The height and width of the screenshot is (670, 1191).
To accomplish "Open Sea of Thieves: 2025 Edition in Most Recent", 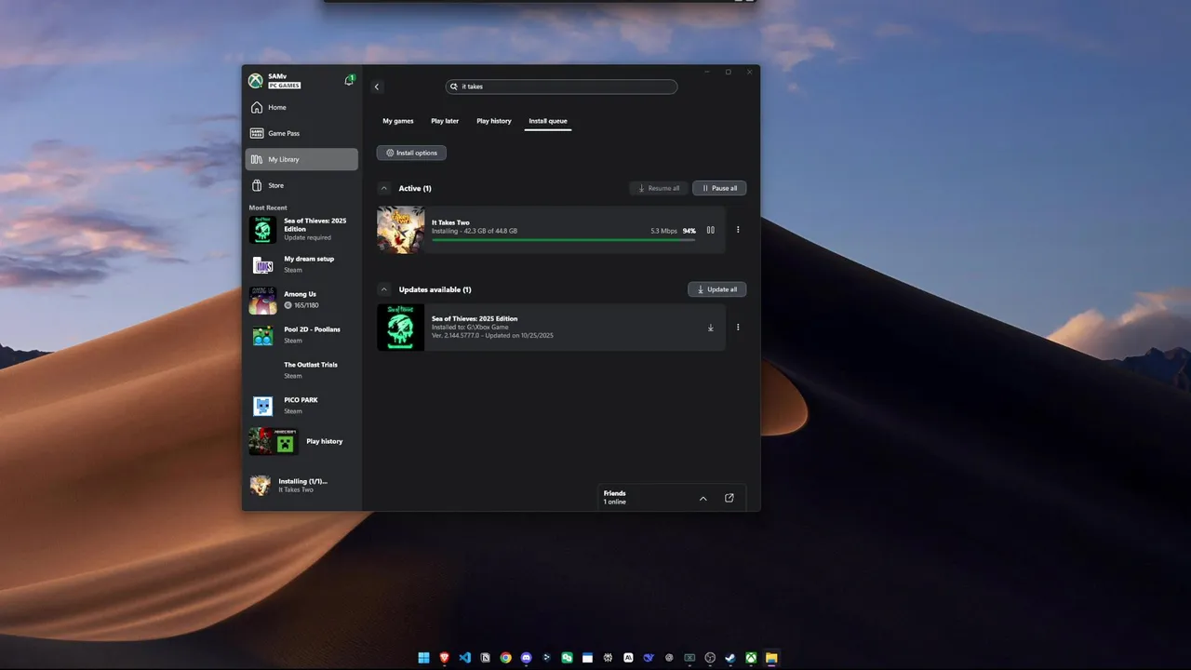I will coord(301,229).
